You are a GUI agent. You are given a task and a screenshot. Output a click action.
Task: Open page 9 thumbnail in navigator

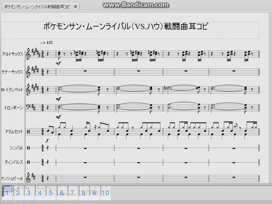tap(95, 193)
